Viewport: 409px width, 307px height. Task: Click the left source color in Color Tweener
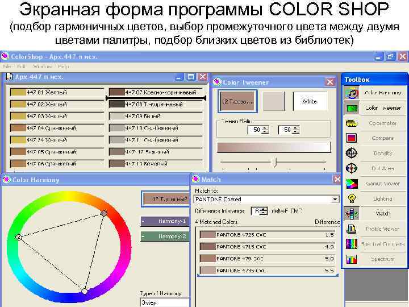[237, 101]
